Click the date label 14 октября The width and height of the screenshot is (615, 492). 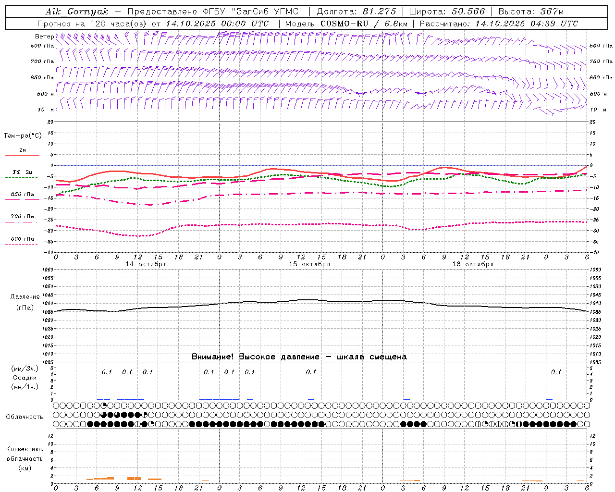pos(146,264)
